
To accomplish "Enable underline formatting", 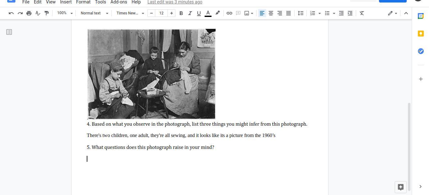I will click(199, 13).
